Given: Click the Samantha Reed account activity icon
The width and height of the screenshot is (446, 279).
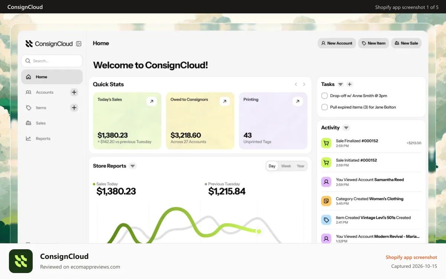Looking at the screenshot, I should 326,182.
